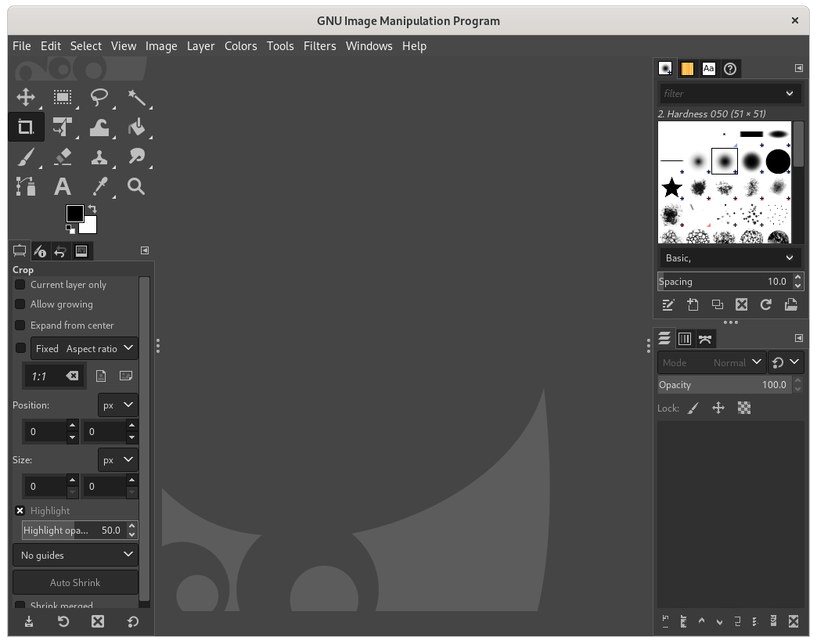Enable Expand from center checkbox
This screenshot has width=817, height=644.
[20, 325]
